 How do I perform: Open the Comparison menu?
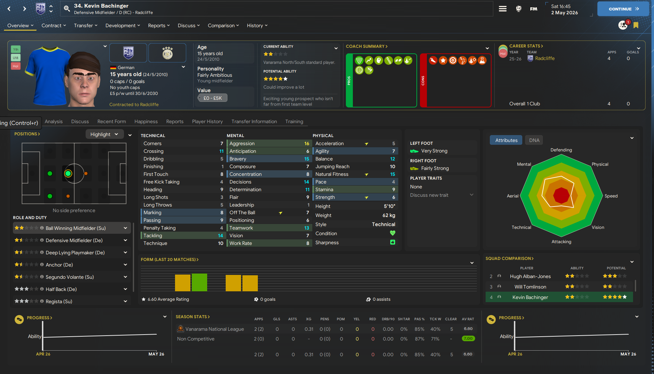coord(223,25)
